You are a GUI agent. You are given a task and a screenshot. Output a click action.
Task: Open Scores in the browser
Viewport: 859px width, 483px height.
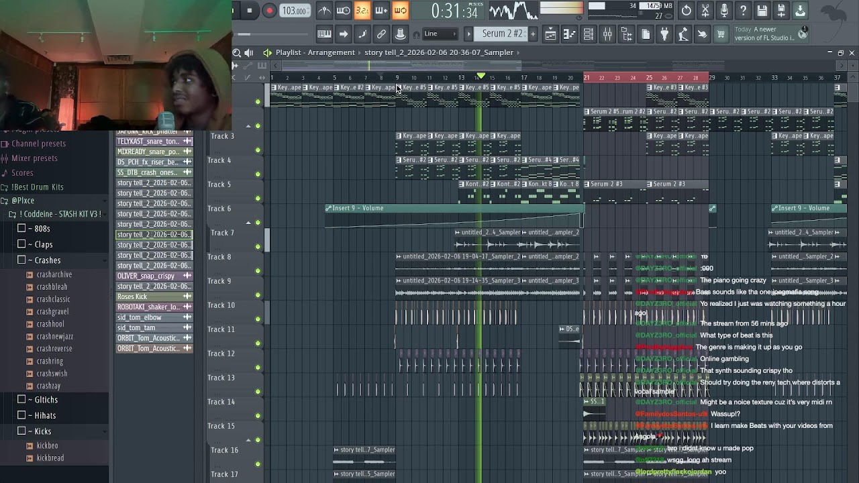22,173
